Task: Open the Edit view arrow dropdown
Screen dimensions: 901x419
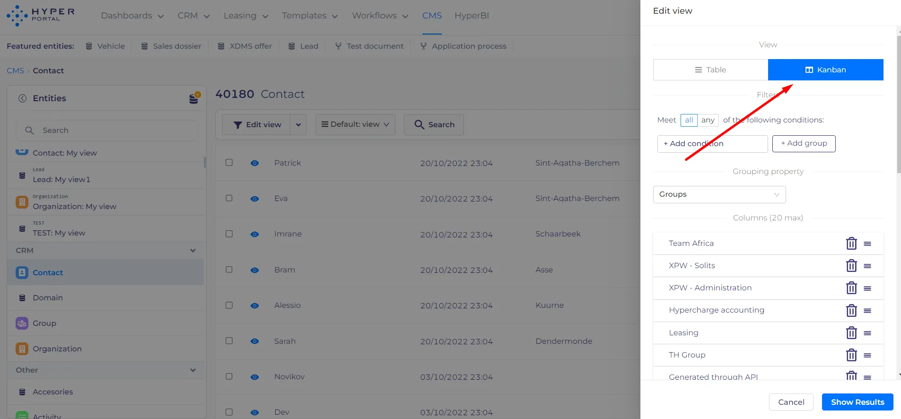Action: pyautogui.click(x=298, y=124)
